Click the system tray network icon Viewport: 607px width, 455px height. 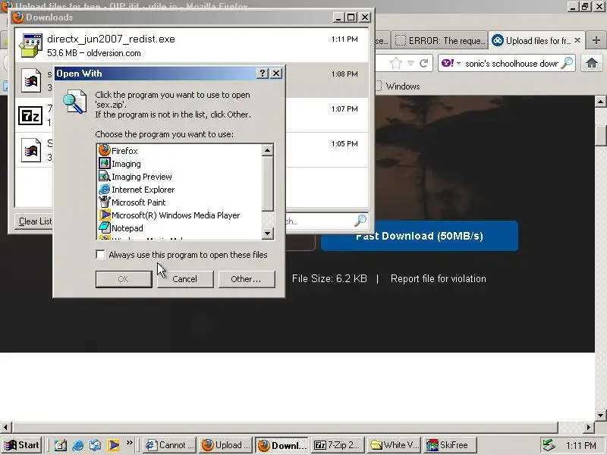point(549,445)
